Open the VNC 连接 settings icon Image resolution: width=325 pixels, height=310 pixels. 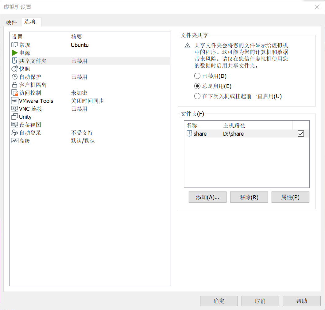pos(14,109)
